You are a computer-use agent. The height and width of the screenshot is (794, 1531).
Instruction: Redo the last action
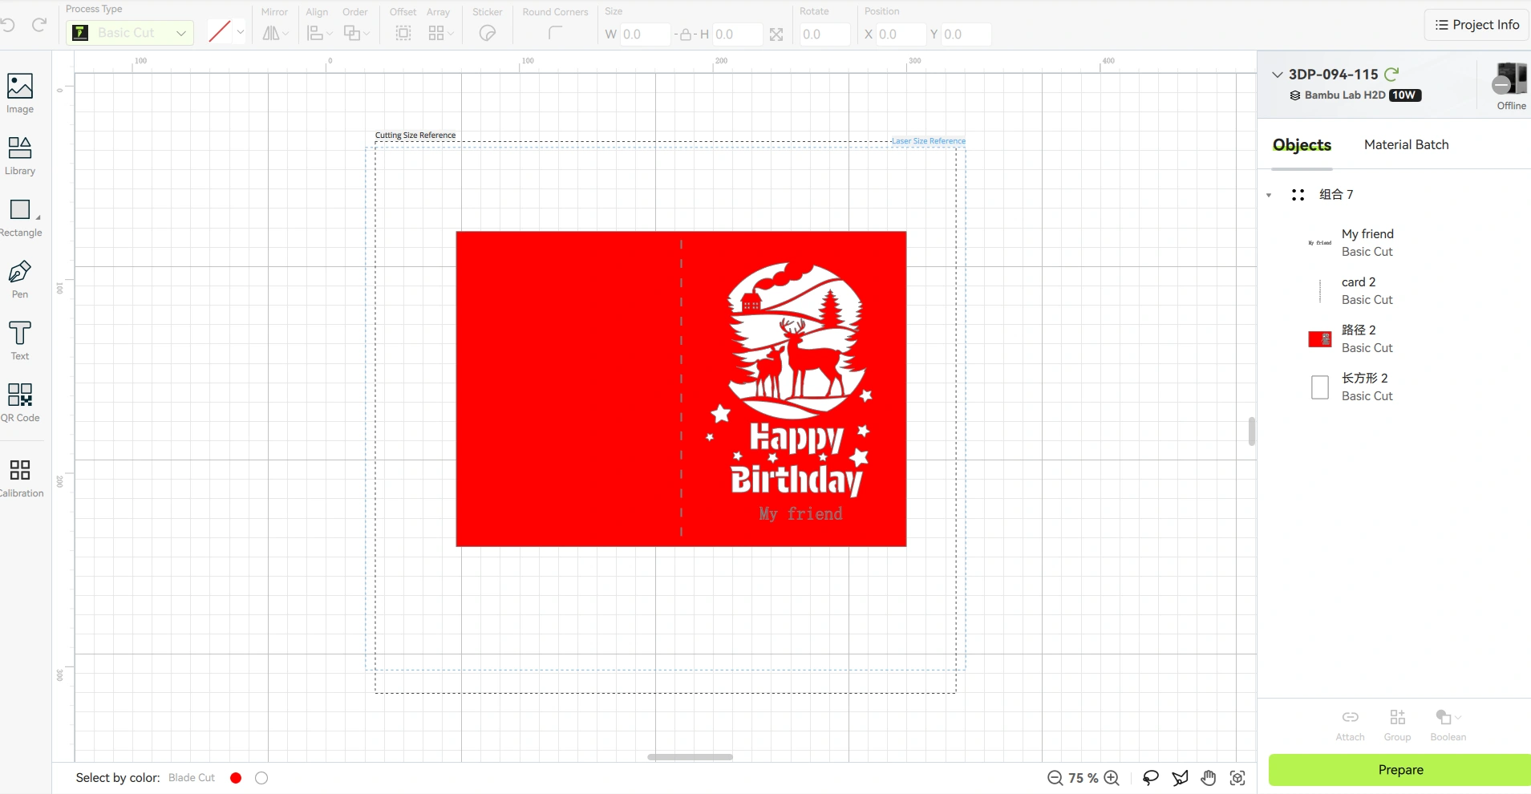tap(38, 26)
